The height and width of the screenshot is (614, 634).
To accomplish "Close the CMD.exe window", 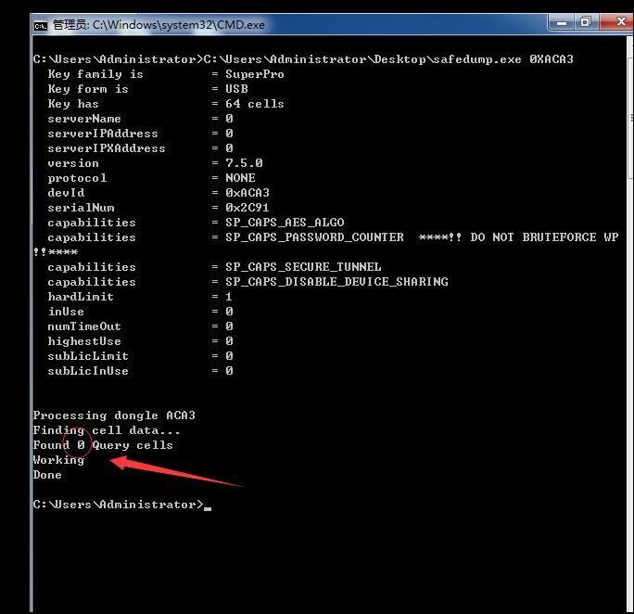I will (618, 22).
